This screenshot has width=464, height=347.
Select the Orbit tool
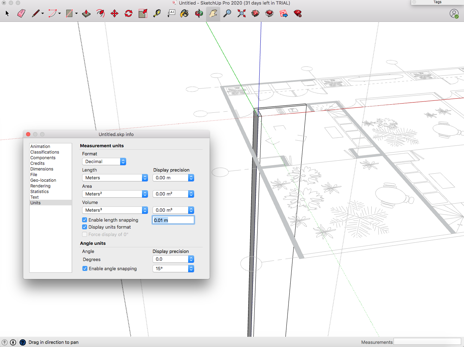tap(199, 14)
